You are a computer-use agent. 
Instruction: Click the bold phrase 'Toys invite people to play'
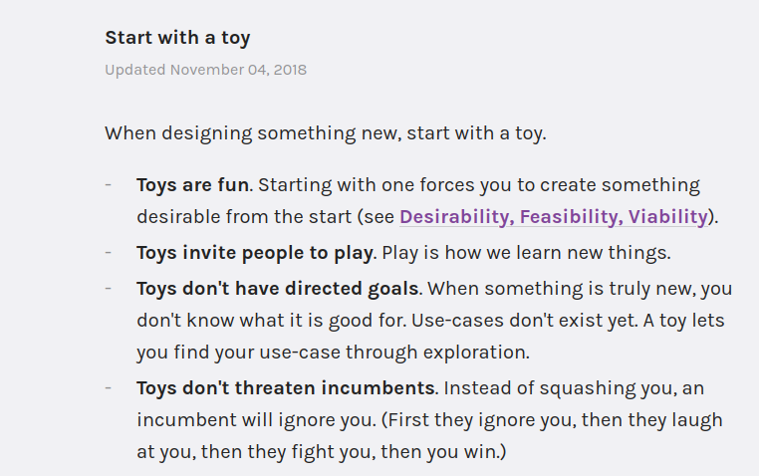point(254,253)
